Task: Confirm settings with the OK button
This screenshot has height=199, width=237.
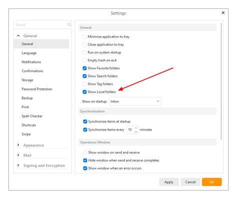Action: tap(212, 182)
